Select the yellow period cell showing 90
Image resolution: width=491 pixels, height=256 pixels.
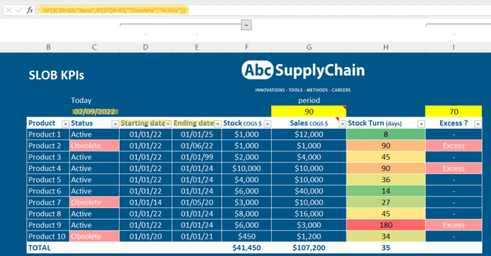309,111
